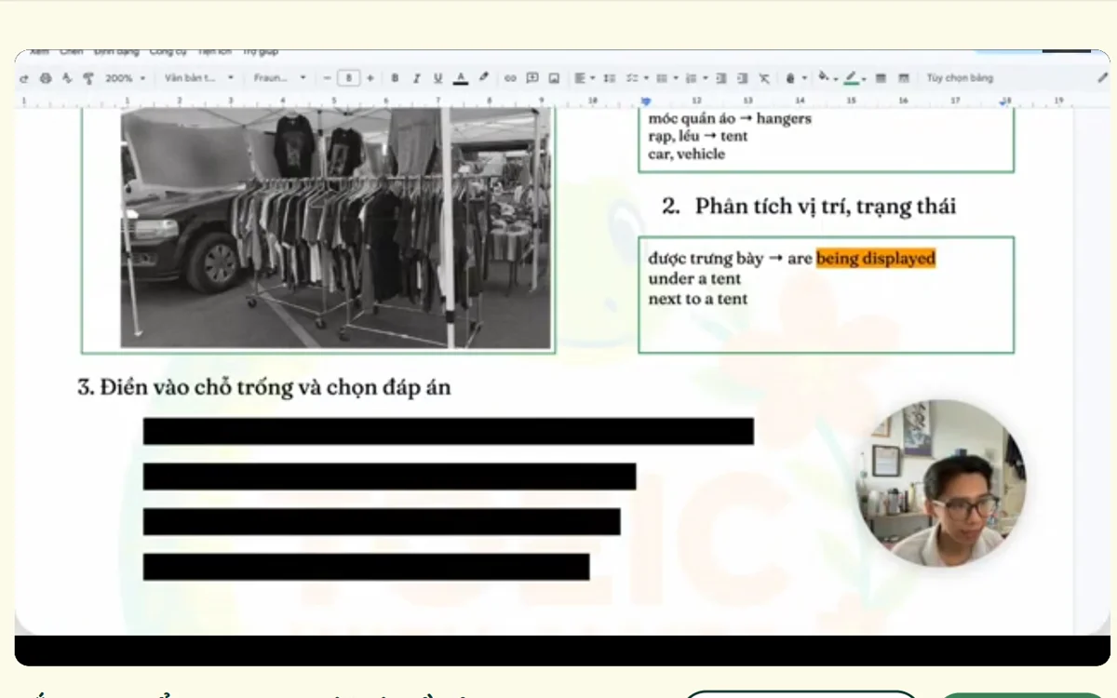Click the text alignment icon
Screen dimensions: 1117x698
(579, 78)
